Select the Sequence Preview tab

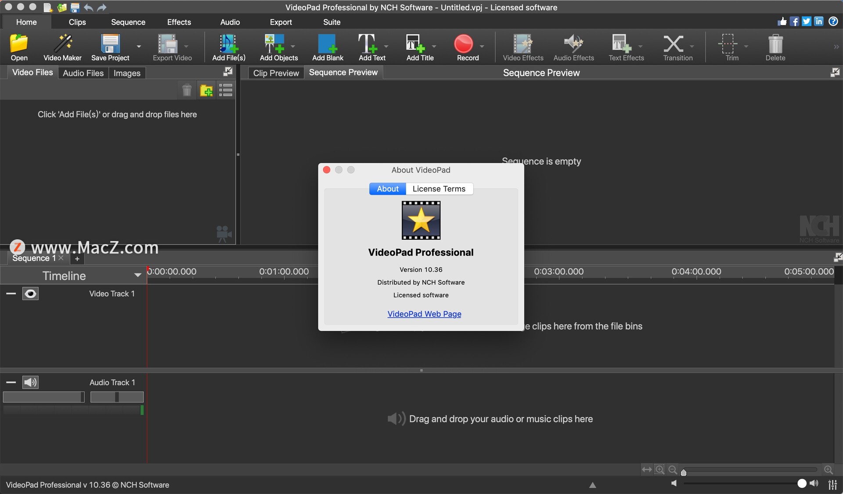click(x=343, y=72)
